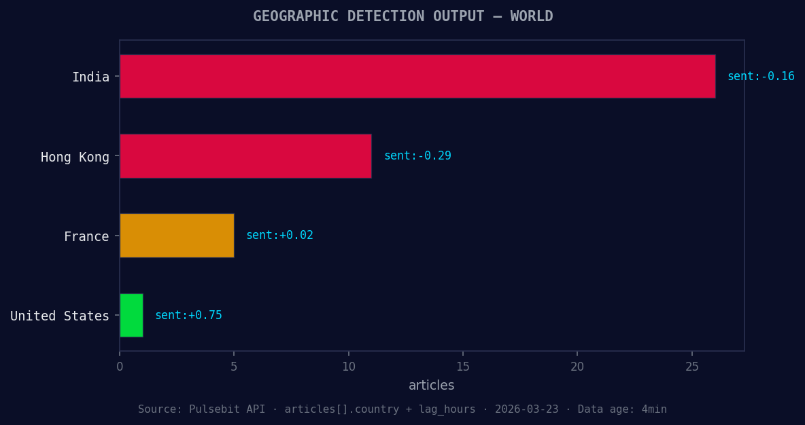This screenshot has height=425, width=805.
Task: Click the sent:+0.02 label near France
Action: point(279,235)
